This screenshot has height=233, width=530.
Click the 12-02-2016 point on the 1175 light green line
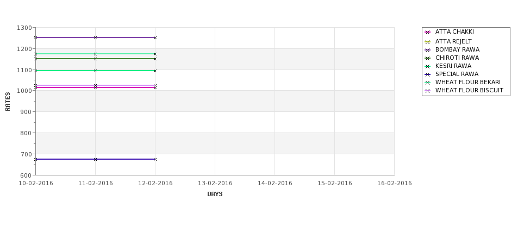155,54
